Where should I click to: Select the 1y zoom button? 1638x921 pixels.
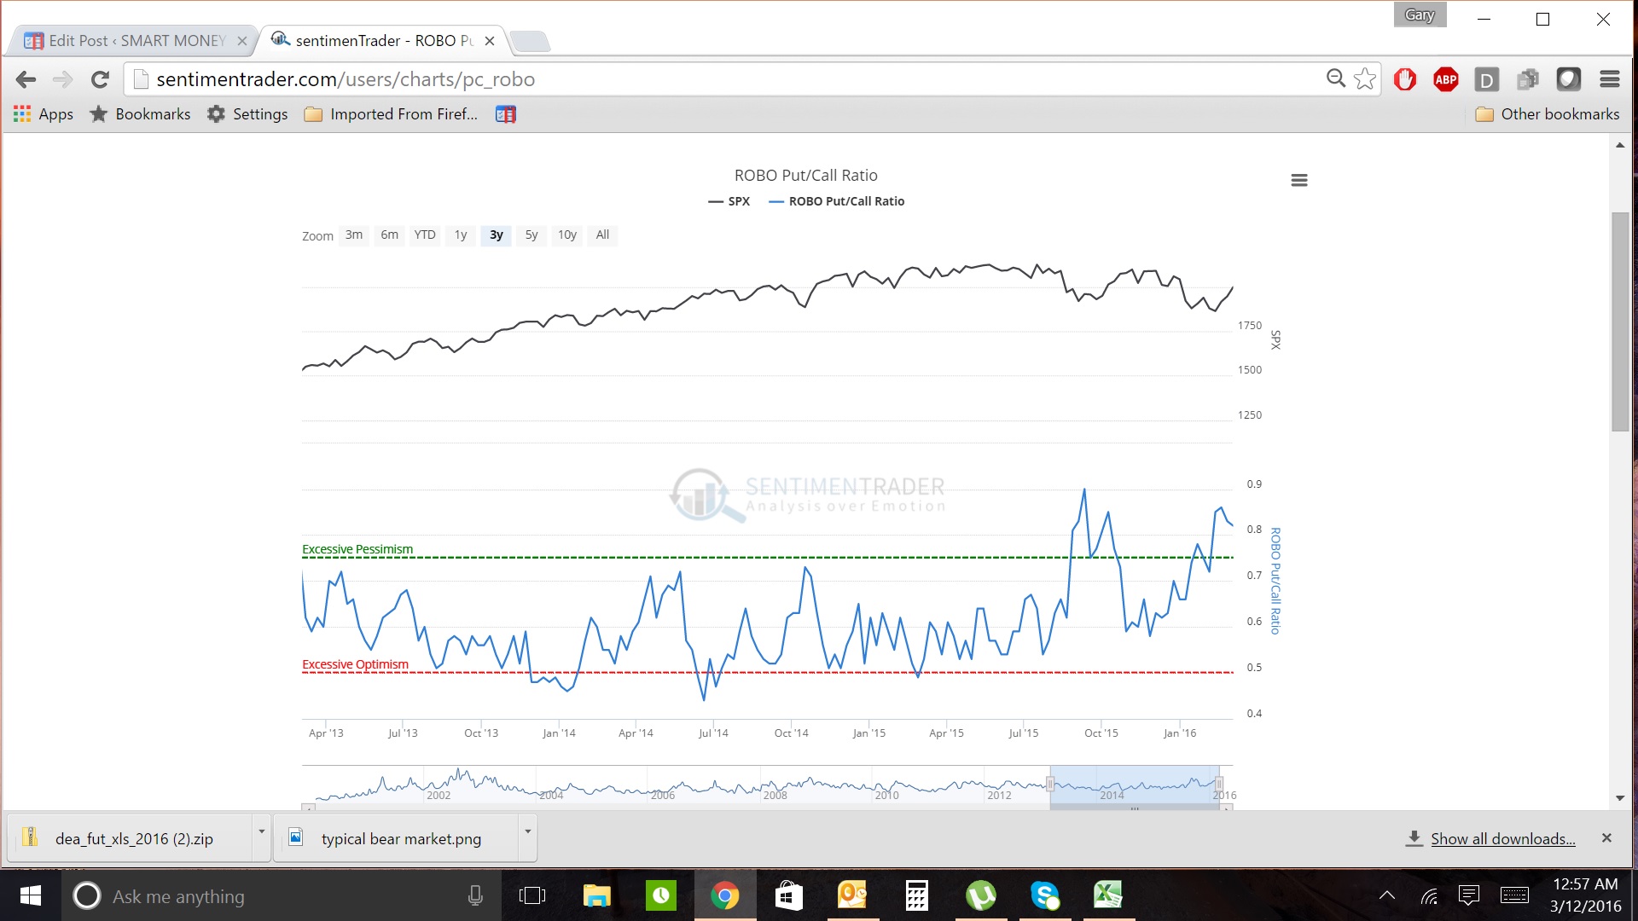coord(461,235)
